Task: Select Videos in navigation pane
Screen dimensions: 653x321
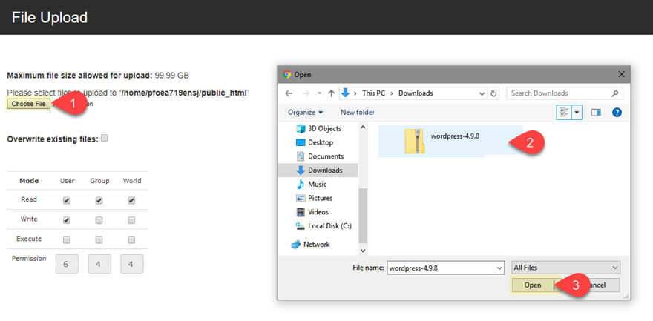Action: (x=313, y=212)
